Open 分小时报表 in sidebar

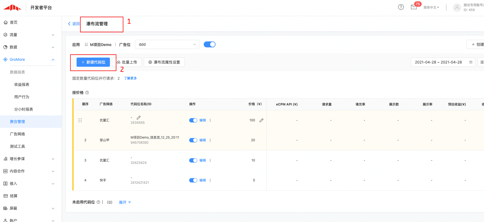pos(24,109)
